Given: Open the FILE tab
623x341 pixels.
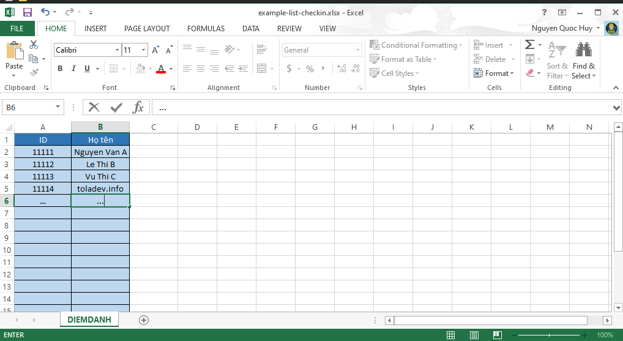Looking at the screenshot, I should [x=17, y=29].
